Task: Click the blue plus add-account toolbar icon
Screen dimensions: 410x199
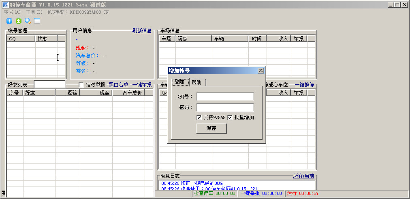Action: 9,21
